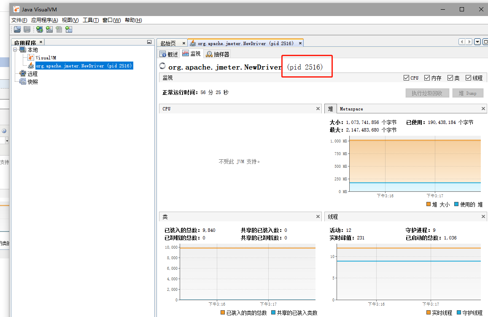
Task: Click the blue 守护线程 legend swatch
Action: (x=459, y=312)
